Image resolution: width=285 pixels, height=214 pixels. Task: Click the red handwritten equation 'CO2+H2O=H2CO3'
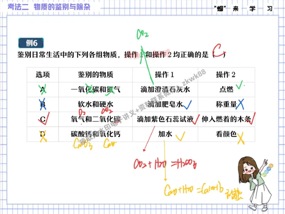point(165,164)
